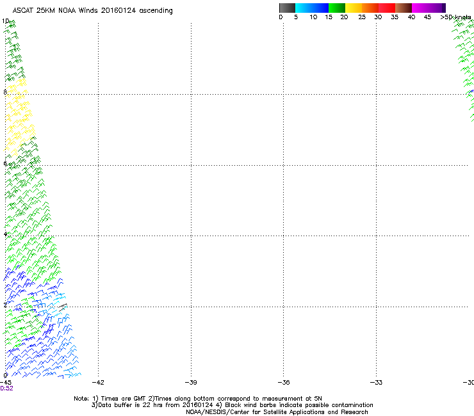The height and width of the screenshot is (416, 474).
Task: Click the latitude label '6'
Action: pos(5,163)
